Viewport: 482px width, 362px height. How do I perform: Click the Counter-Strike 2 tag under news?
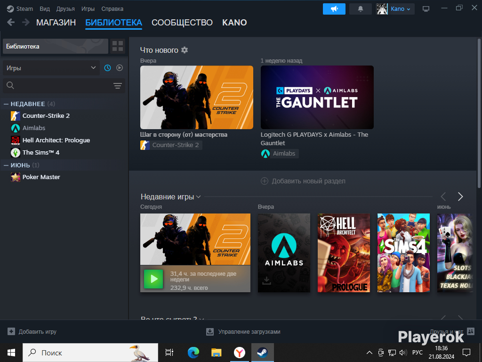click(171, 145)
